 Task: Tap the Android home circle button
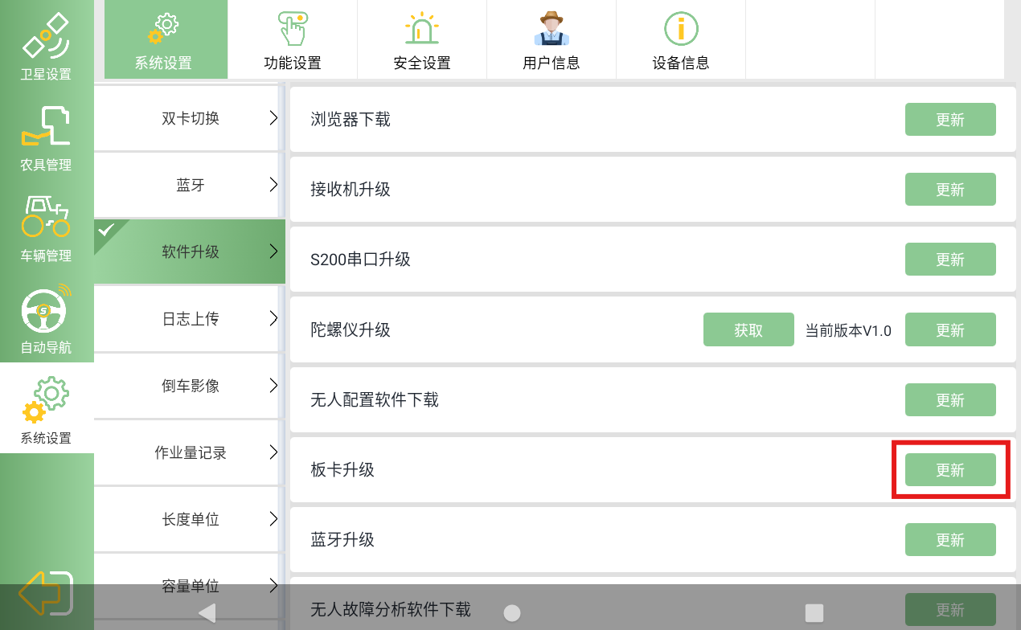tap(511, 613)
